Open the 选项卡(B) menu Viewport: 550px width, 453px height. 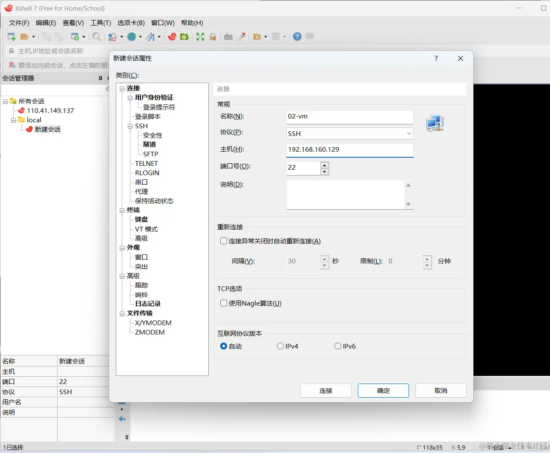[x=131, y=23]
